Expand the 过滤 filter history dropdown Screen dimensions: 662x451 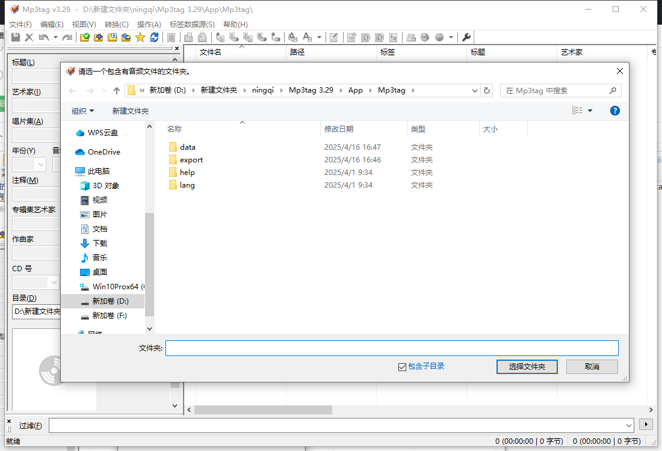tap(629, 425)
